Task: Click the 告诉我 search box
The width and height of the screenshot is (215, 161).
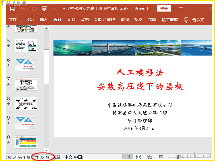Action: tap(198, 20)
